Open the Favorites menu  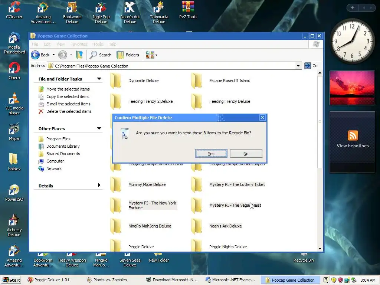pos(79,44)
